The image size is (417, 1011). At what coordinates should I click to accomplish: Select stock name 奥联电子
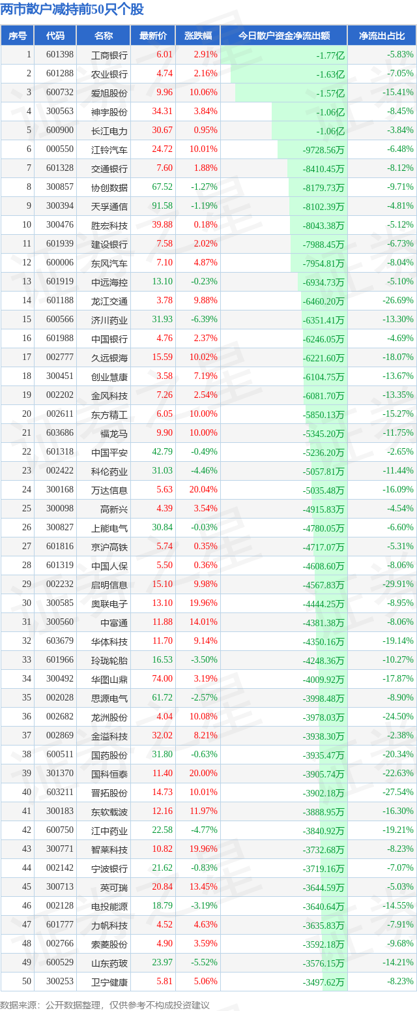(109, 604)
